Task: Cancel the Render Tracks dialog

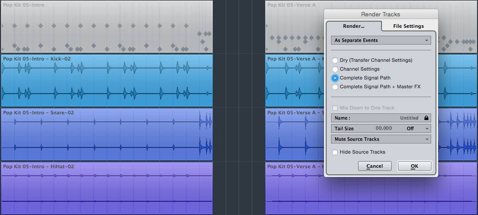Action: (x=375, y=166)
